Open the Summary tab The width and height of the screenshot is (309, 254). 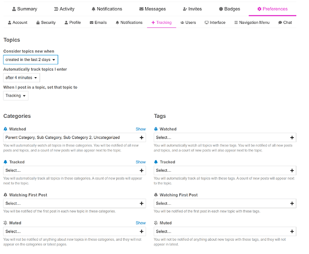tap(25, 9)
